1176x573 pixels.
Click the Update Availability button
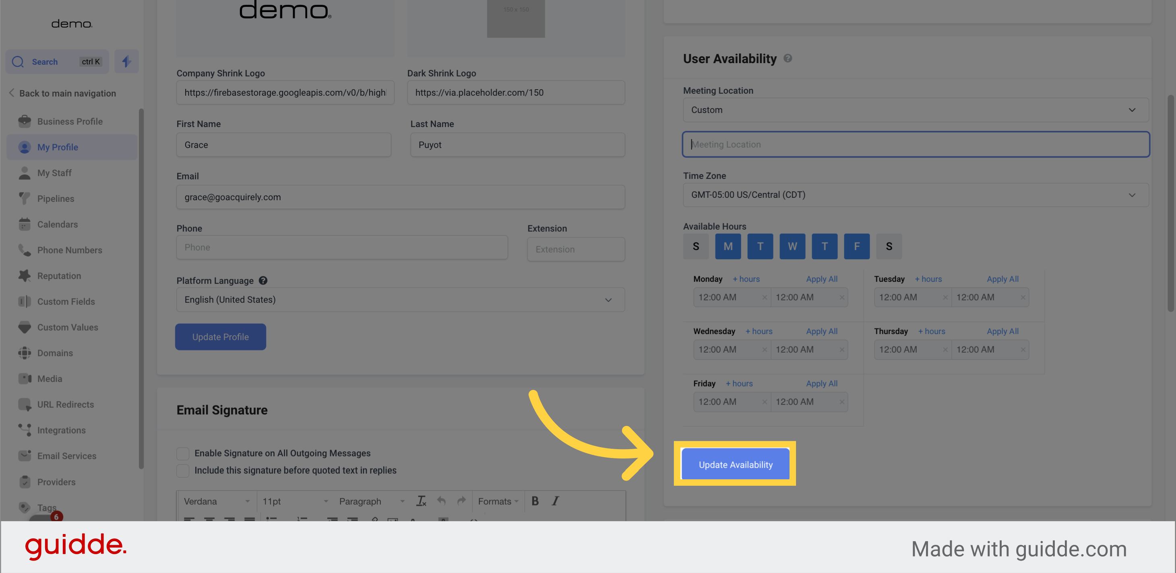[x=735, y=464]
